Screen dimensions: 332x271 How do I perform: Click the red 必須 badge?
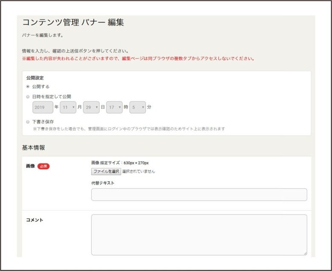coord(43,166)
